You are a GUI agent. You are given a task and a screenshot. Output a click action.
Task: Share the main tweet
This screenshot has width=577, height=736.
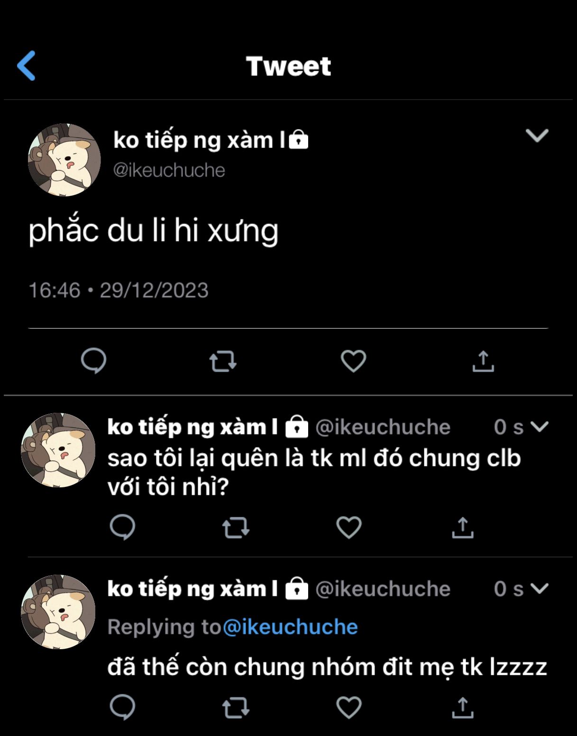[x=483, y=361]
